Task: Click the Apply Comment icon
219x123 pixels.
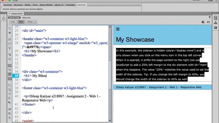Action: pos(10,85)
